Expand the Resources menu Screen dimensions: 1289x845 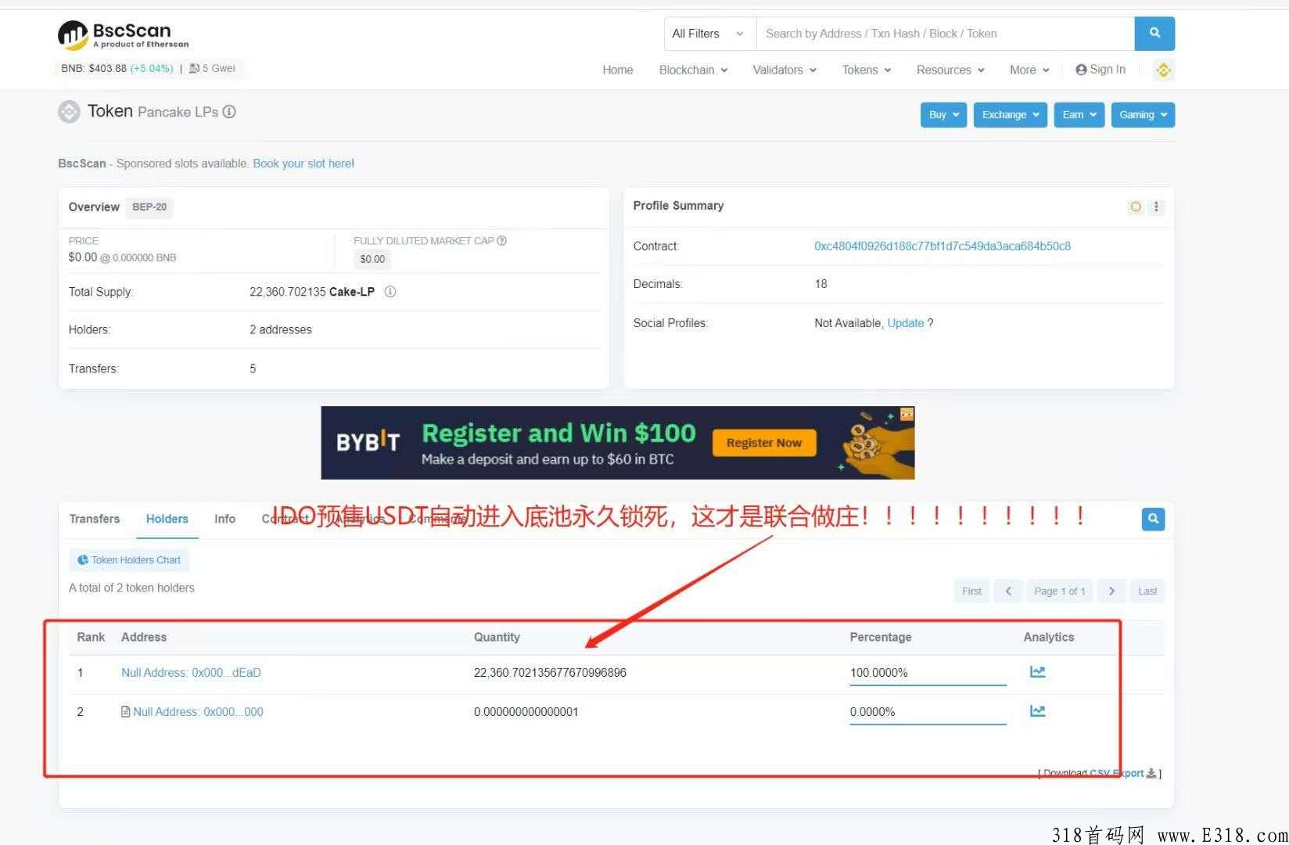[x=950, y=70]
